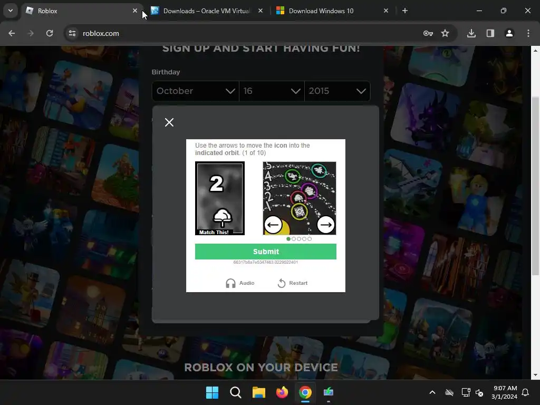The width and height of the screenshot is (540, 405).
Task: Open the Chrome downloads icon
Action: (x=471, y=33)
